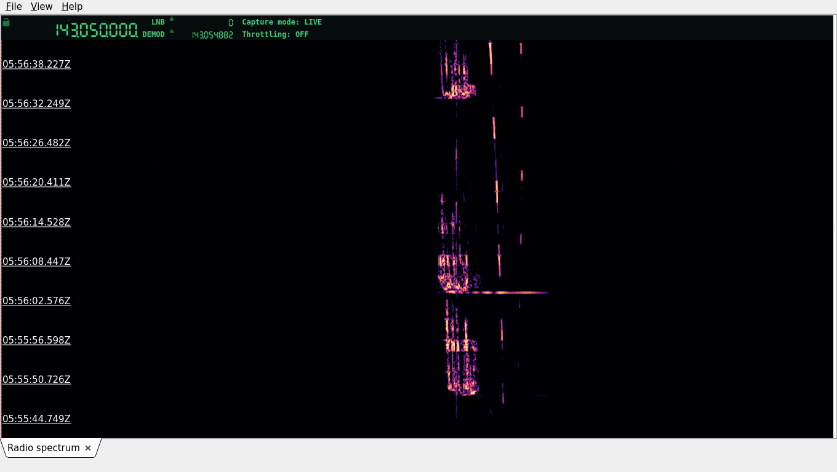The height and width of the screenshot is (472, 837).
Task: Click timestamp 05:56:20.411Z
Action: [x=36, y=182]
